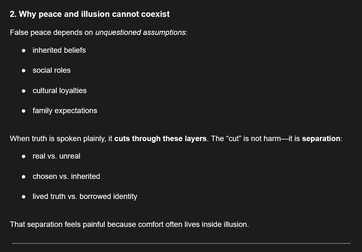Image resolution: width=362 pixels, height=252 pixels.
Task: Select the "inherited beliefs" list item
Action: coord(59,50)
